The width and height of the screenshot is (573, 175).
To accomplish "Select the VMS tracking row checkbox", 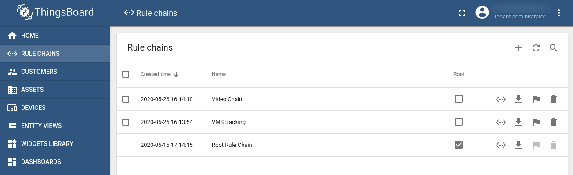I will tap(126, 122).
